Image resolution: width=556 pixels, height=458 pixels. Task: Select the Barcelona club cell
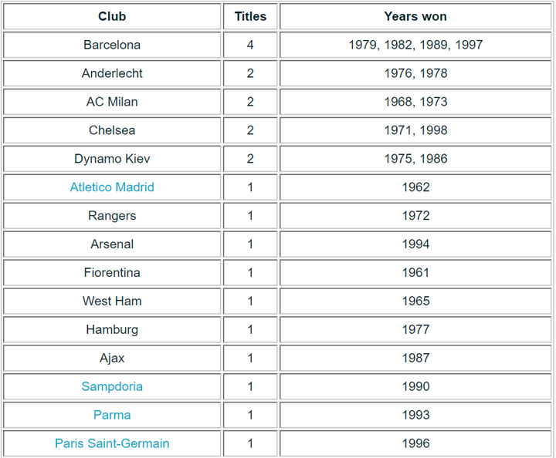(x=112, y=45)
